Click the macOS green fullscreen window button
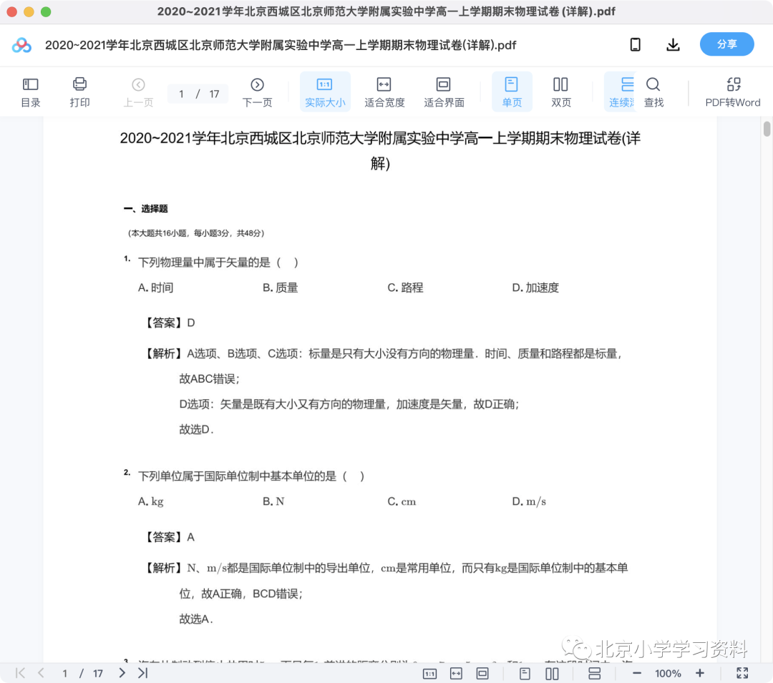The width and height of the screenshot is (773, 683). pyautogui.click(x=46, y=12)
